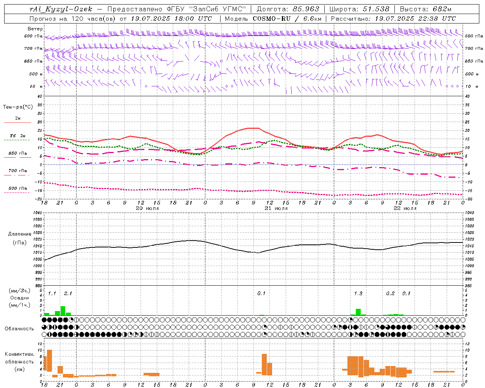Click the '(гПа)' pressure unit label
The height and width of the screenshot is (388, 485).
(x=20, y=242)
